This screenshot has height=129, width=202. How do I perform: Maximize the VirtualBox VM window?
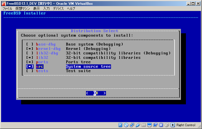tap(193, 4)
